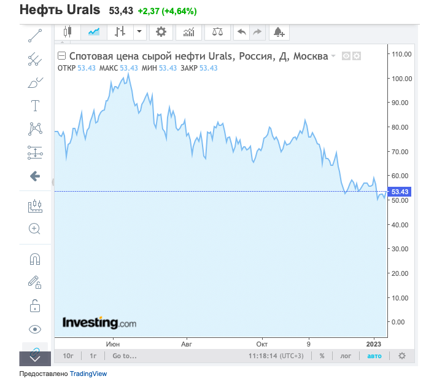This screenshot has height=384, width=426.
Task: Hide all drawings with eye icon
Action: coord(35,329)
